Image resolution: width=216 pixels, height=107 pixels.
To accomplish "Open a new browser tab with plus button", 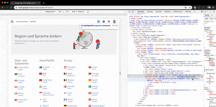I will (44, 3).
